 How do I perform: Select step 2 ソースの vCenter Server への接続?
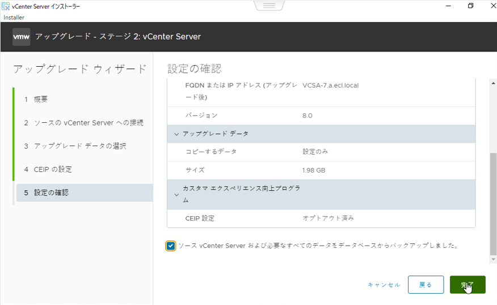point(83,123)
